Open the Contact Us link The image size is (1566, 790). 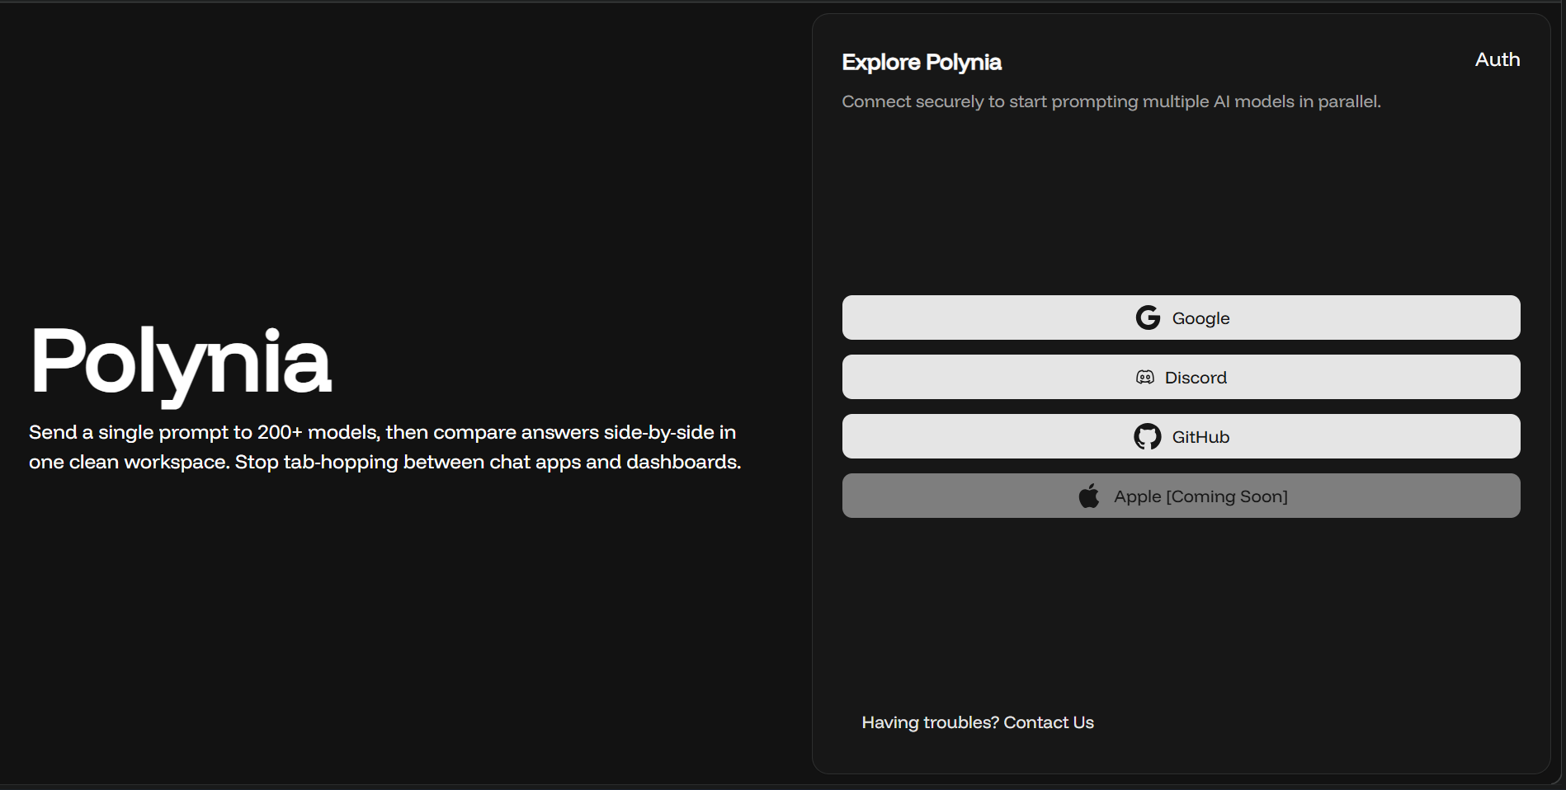pyautogui.click(x=1048, y=722)
